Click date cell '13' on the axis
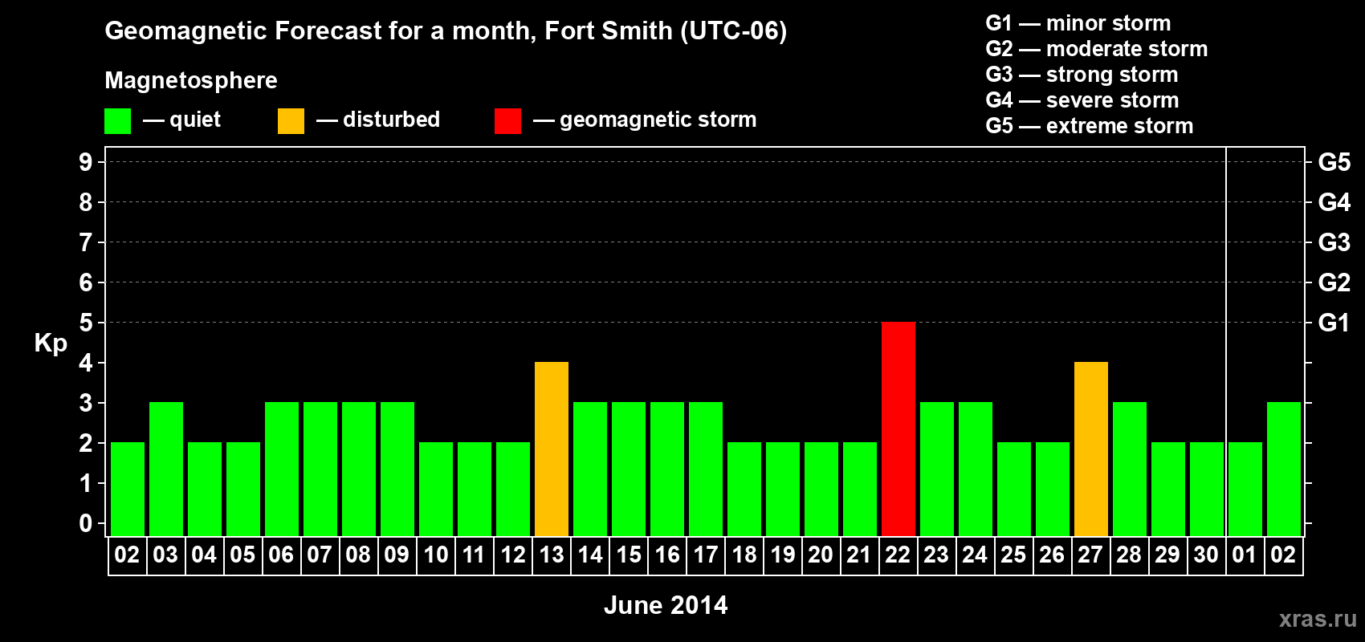 pyautogui.click(x=551, y=555)
